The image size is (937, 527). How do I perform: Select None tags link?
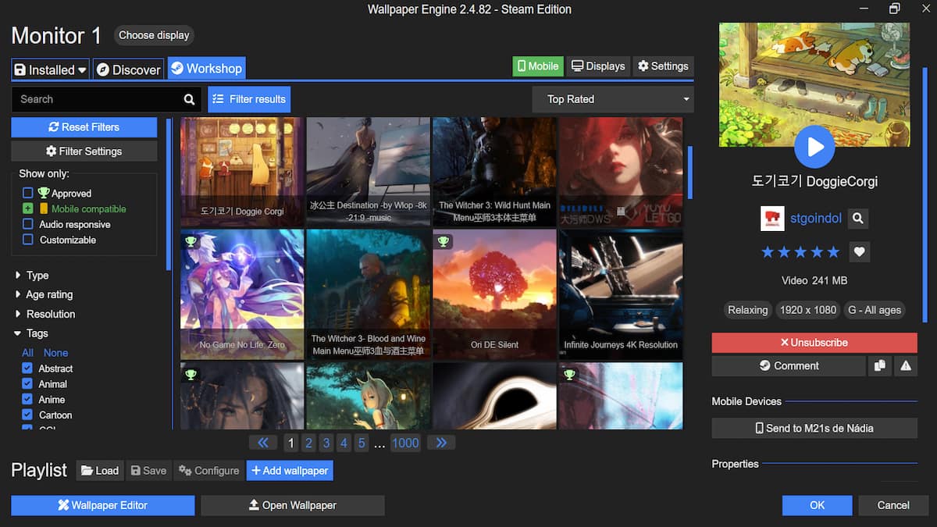pos(55,353)
